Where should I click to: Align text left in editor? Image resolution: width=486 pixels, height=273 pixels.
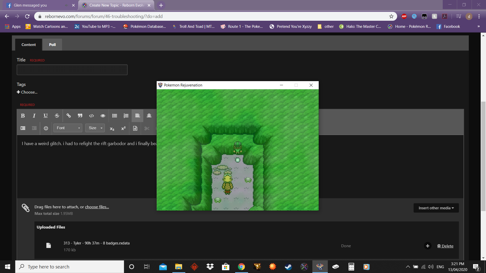pyautogui.click(x=137, y=116)
